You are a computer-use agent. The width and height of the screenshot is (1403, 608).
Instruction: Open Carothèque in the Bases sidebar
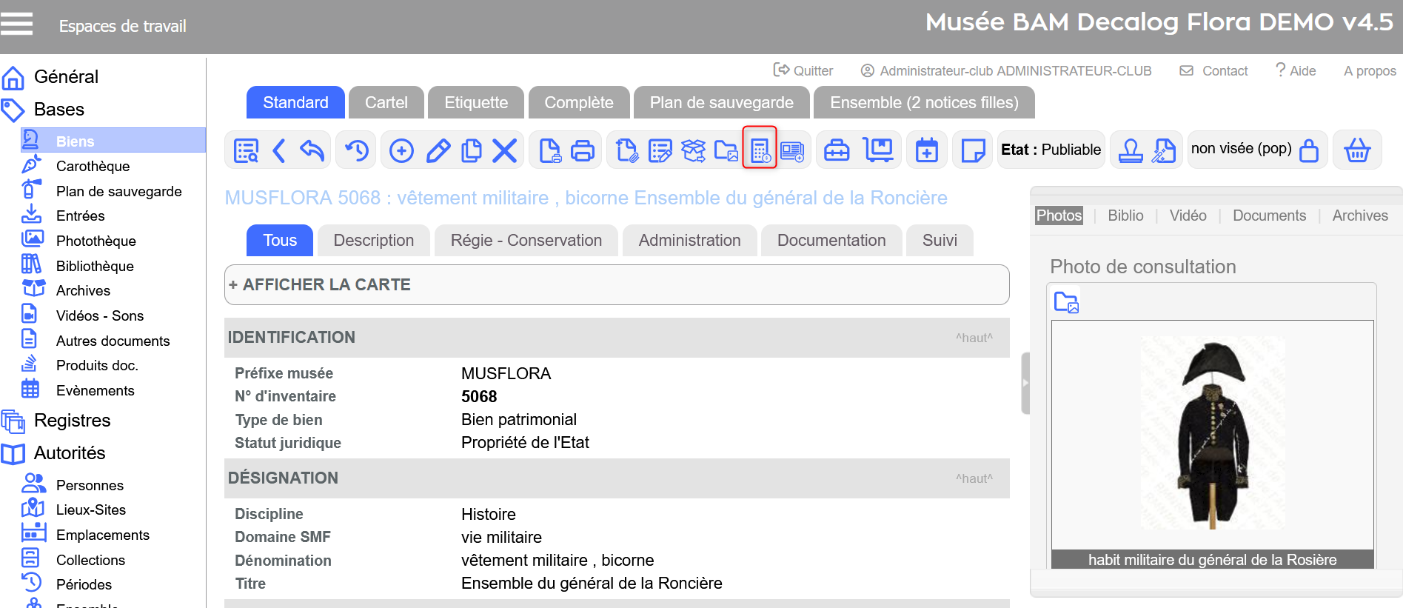click(93, 167)
